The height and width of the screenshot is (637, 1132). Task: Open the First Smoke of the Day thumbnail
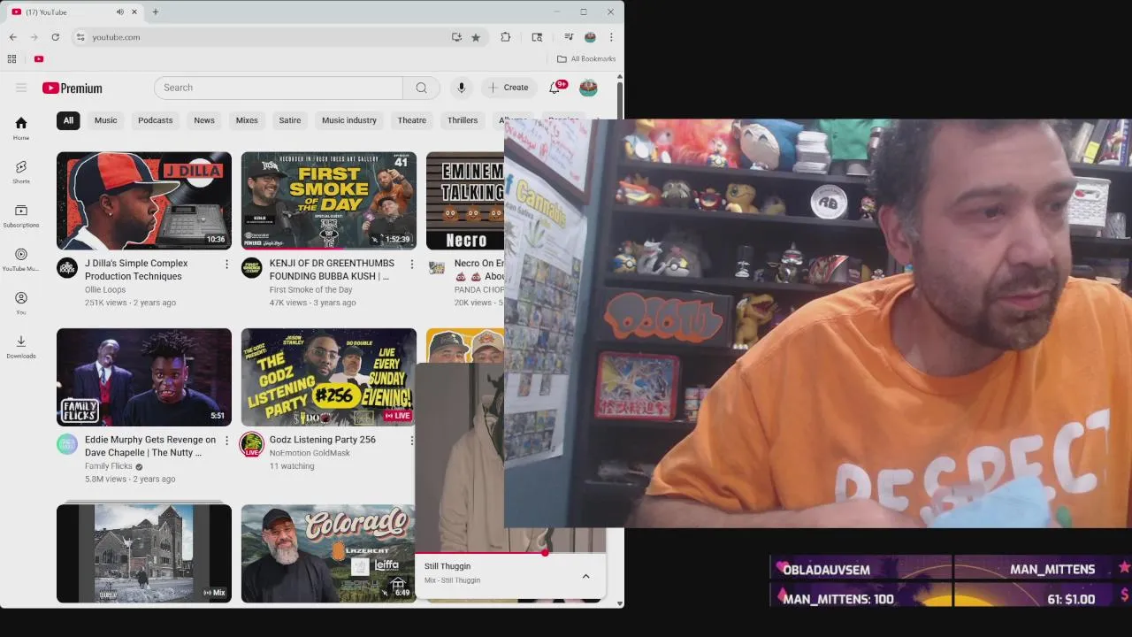(x=329, y=201)
